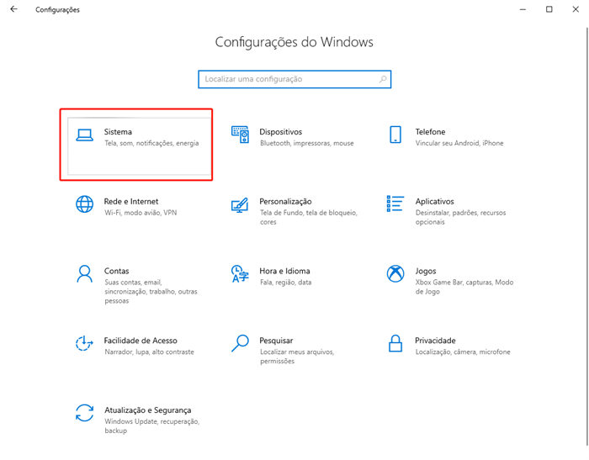The image size is (589, 460).
Task: Open the 'Atualização e Segurança' label
Action: pos(147,410)
